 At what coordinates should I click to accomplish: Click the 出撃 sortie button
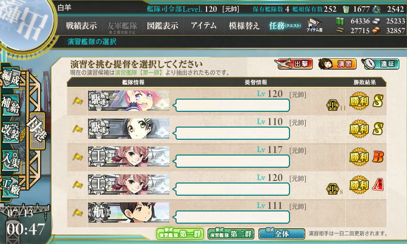(294, 64)
